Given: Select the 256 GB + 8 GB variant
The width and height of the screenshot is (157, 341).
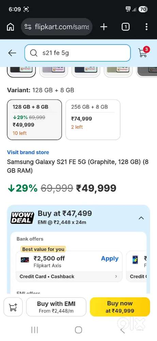Looking at the screenshot, I should 93,120.
